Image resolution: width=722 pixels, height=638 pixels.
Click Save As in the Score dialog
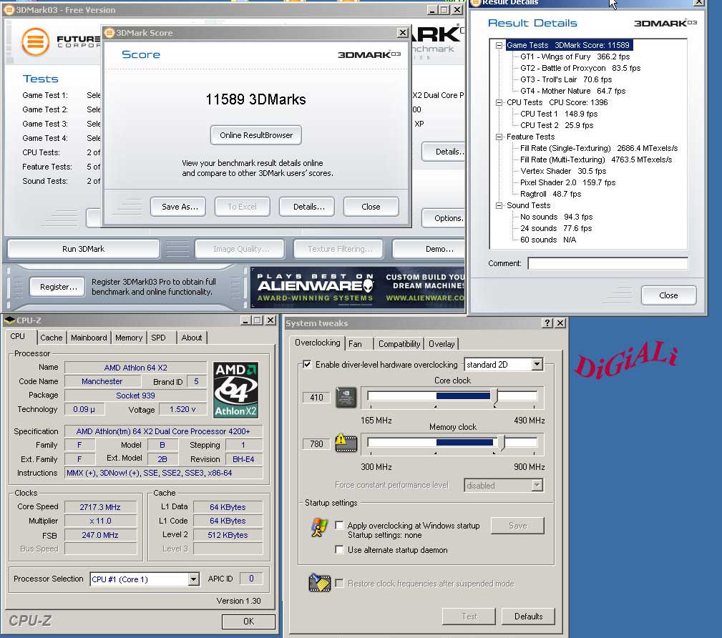click(x=180, y=207)
